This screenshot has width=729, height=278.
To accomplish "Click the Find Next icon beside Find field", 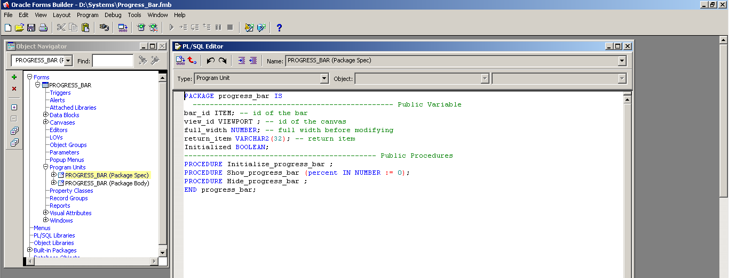I will tap(142, 61).
